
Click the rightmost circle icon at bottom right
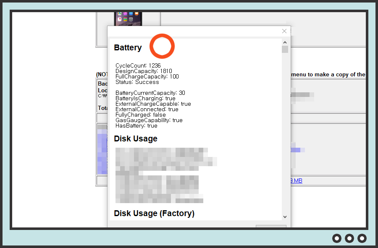(362, 238)
